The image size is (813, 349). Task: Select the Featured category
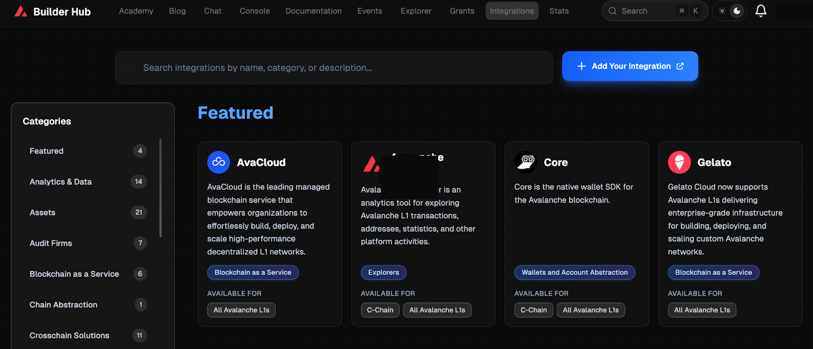click(88, 151)
